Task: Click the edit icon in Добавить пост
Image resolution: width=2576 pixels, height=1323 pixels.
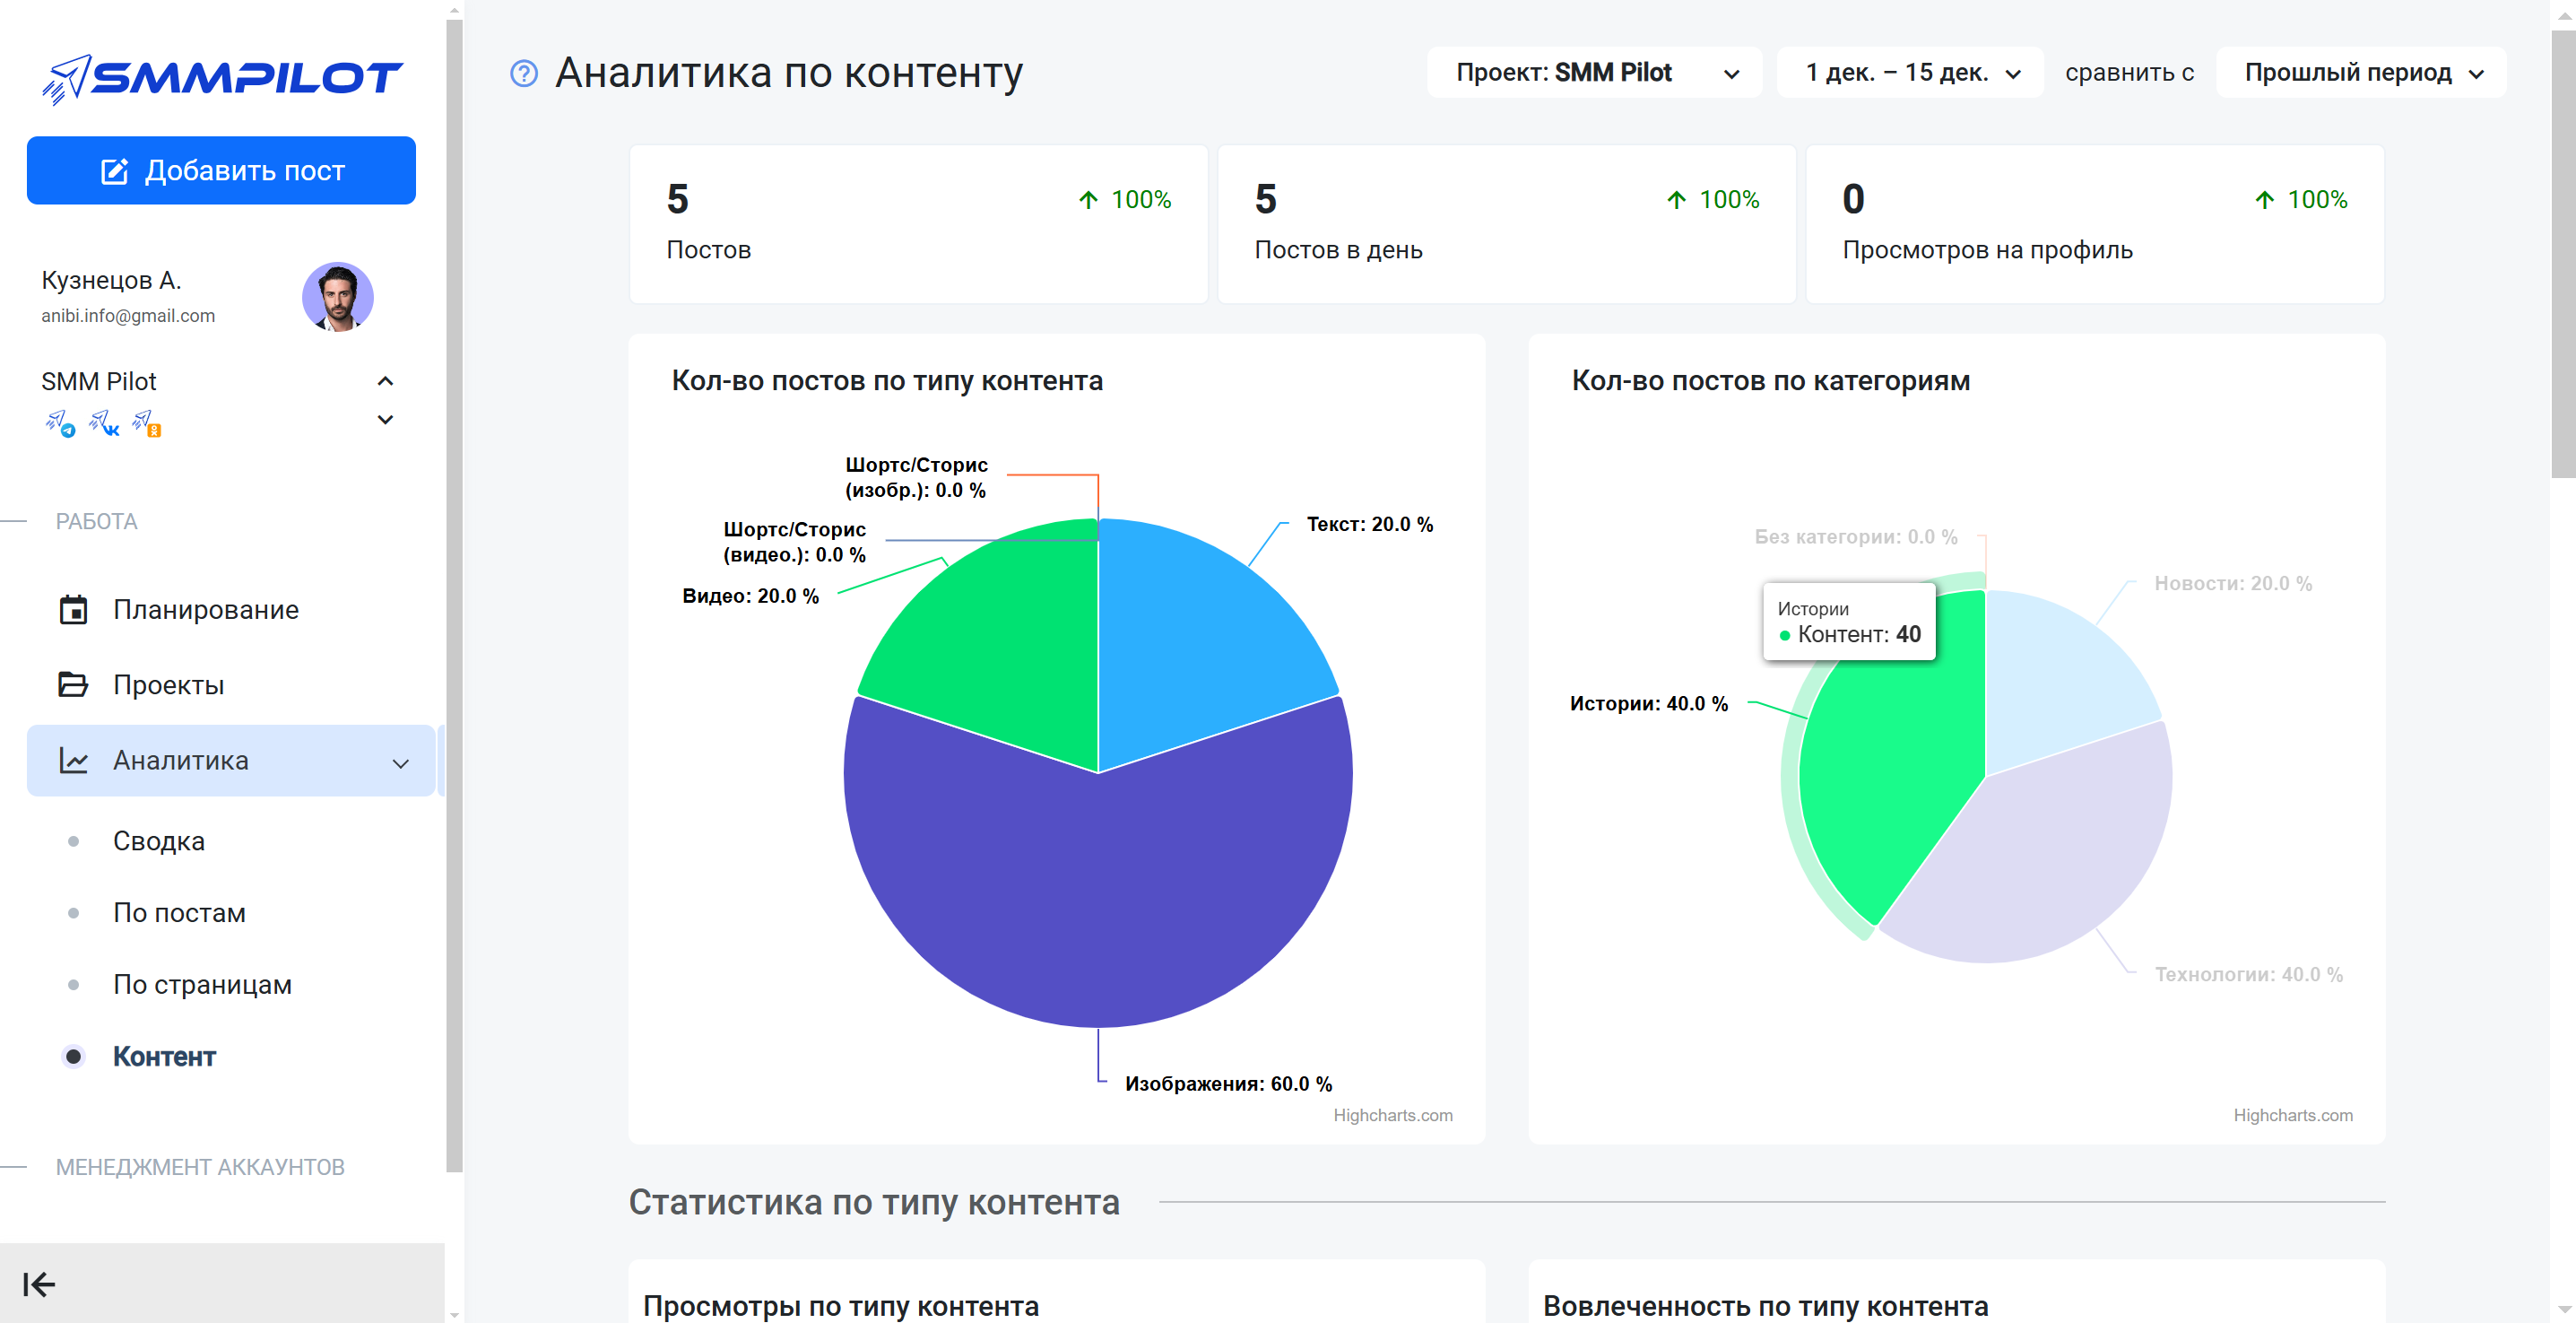Action: (115, 171)
